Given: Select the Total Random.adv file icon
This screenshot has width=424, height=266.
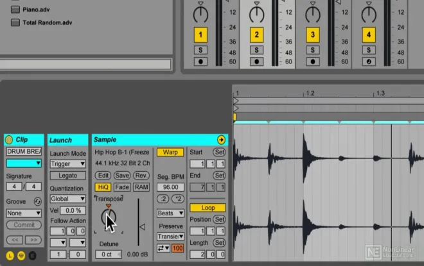Looking at the screenshot, I should [15, 22].
